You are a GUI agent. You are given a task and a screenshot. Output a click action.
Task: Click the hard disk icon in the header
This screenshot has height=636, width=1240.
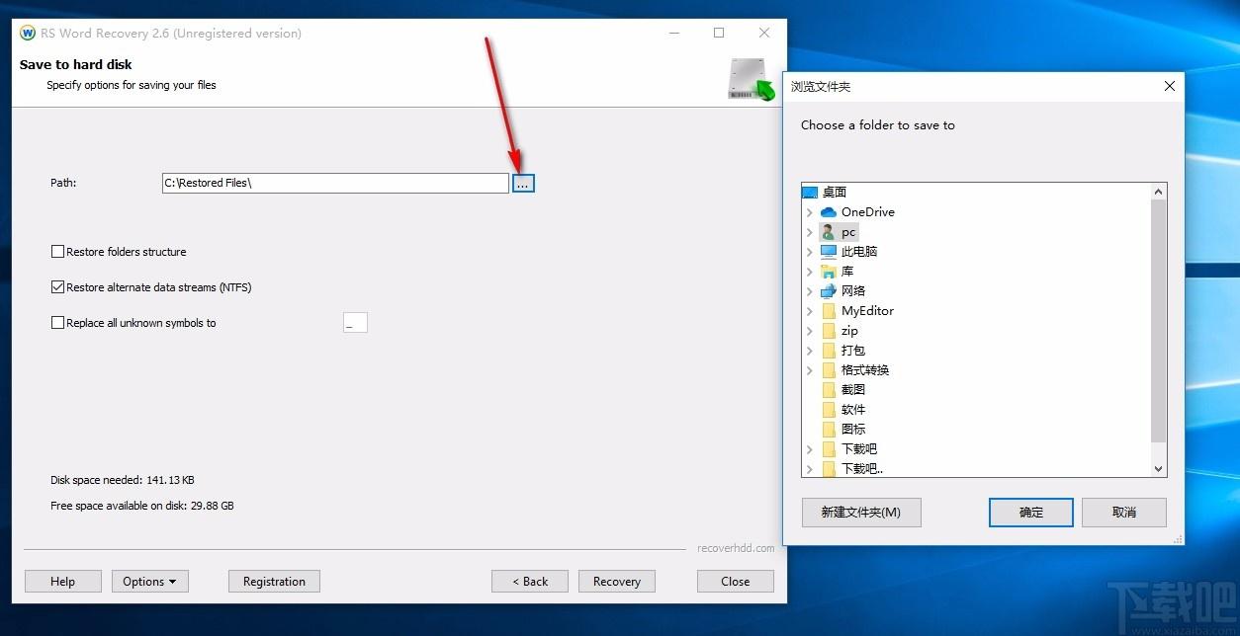pos(752,79)
